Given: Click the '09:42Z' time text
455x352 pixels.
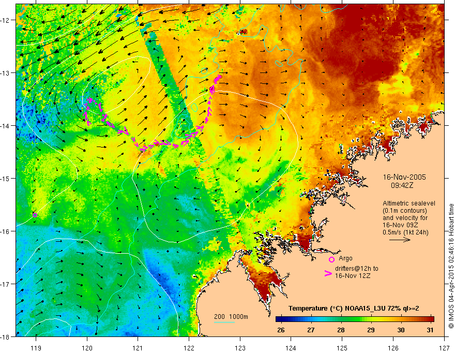Looking at the screenshot, I should [x=402, y=185].
